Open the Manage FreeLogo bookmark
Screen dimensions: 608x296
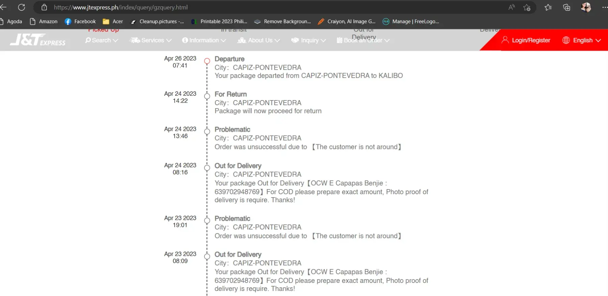pos(411,22)
